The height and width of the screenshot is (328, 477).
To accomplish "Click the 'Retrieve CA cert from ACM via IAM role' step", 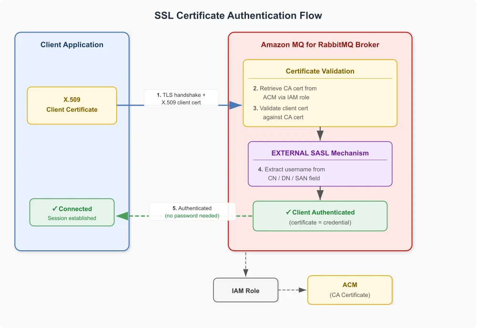I will coord(285,93).
